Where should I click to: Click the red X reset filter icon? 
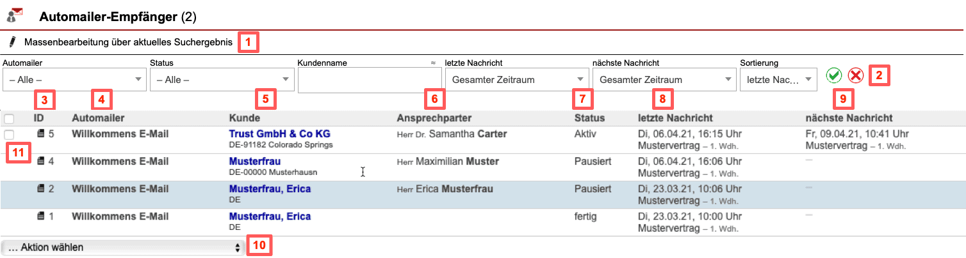(x=855, y=76)
